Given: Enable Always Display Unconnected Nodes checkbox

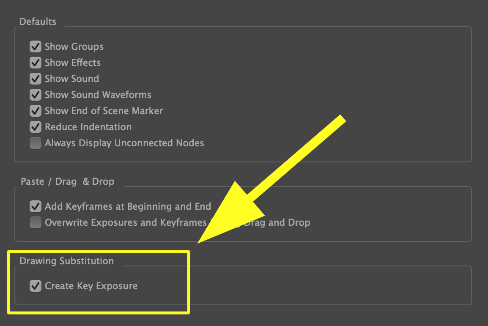Looking at the screenshot, I should pyautogui.click(x=36, y=143).
